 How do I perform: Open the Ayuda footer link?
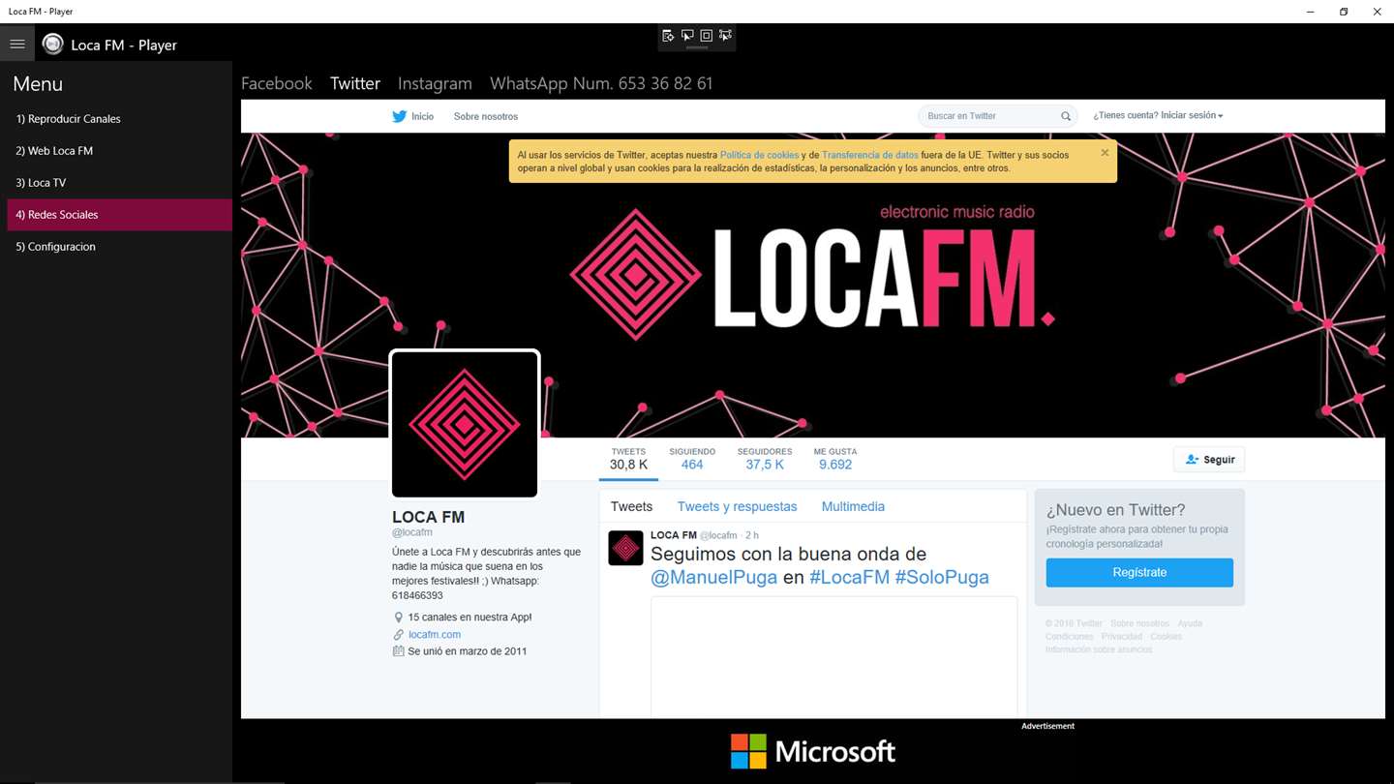pyautogui.click(x=1190, y=623)
